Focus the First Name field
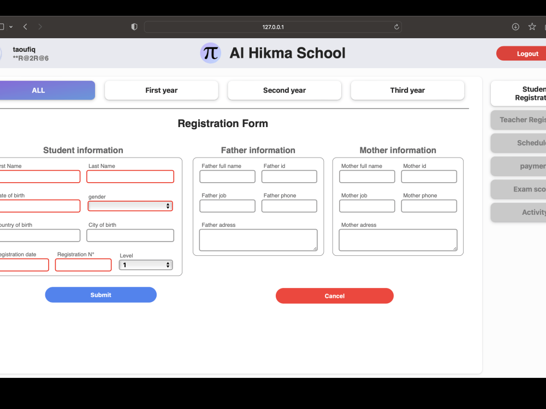This screenshot has width=546, height=409. [x=40, y=177]
